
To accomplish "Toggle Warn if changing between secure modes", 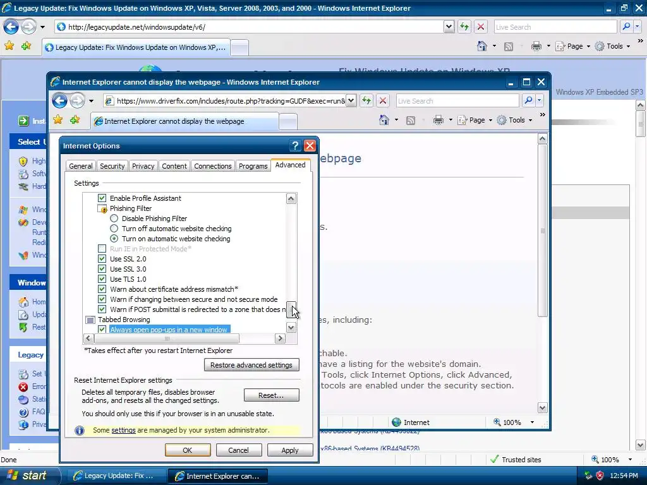I will click(x=102, y=299).
